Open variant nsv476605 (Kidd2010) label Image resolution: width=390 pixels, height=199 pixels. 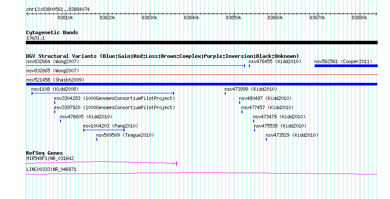click(86, 117)
